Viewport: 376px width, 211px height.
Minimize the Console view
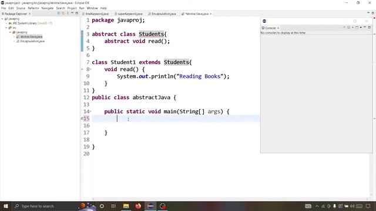(365, 28)
